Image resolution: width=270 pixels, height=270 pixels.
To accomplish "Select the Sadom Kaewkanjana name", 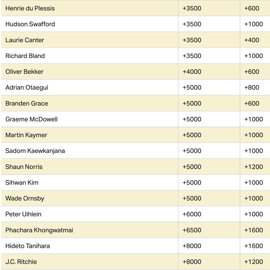I will pos(35,151).
